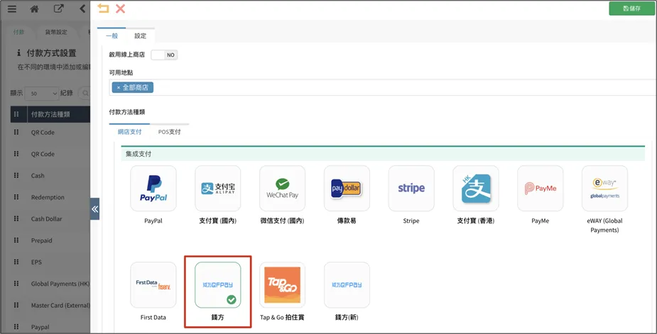Switch to the 一般 tab
This screenshot has height=334, width=657.
point(112,36)
